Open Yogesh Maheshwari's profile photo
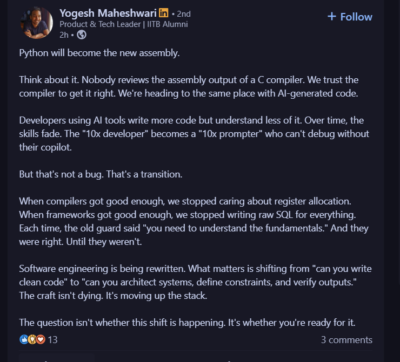The image size is (400, 362). pos(36,23)
